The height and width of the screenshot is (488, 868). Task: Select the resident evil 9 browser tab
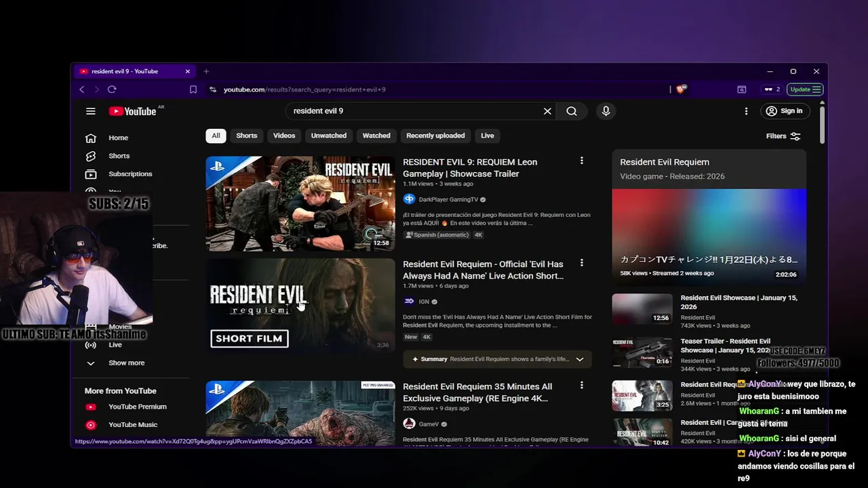tap(134, 71)
